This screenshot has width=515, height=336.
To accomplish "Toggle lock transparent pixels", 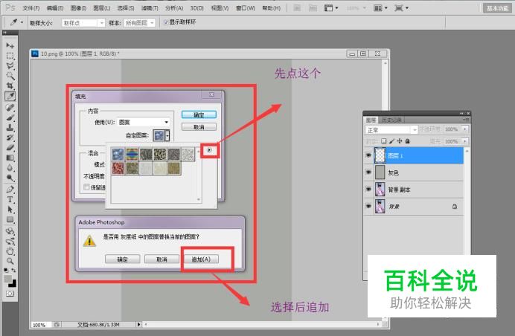I will click(x=383, y=141).
